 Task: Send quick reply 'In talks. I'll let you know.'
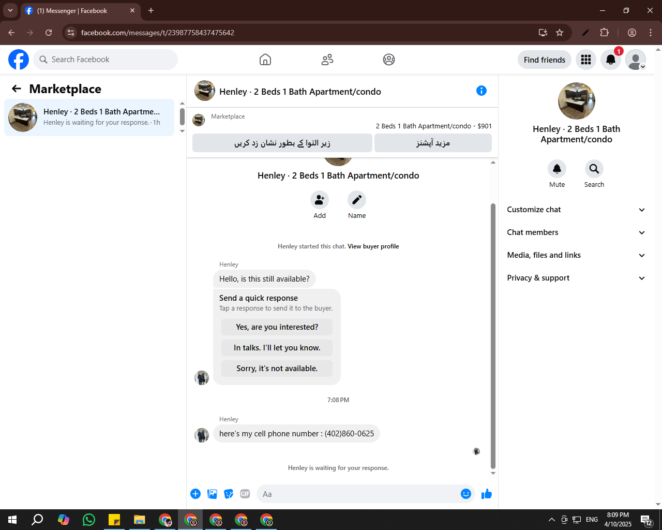tap(277, 348)
